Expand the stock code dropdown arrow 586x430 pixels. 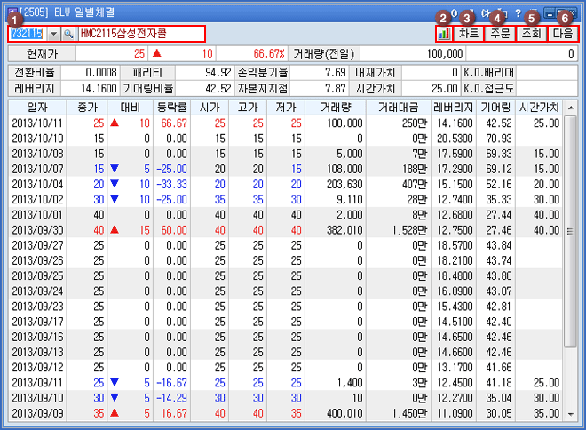pos(52,33)
